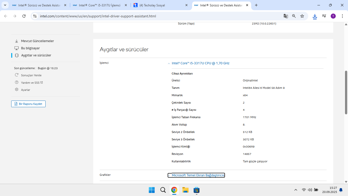Open the media controls icon in toolbar
This screenshot has height=196, width=348.
click(x=324, y=16)
